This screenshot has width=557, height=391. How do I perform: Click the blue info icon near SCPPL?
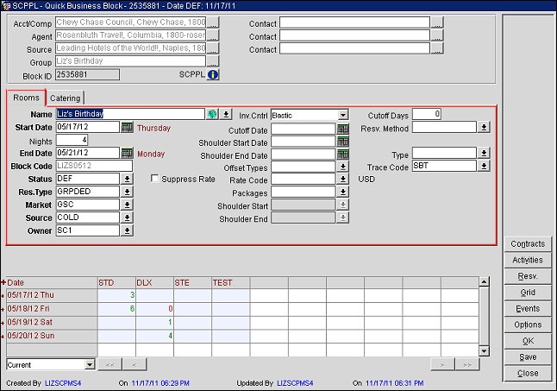click(212, 75)
